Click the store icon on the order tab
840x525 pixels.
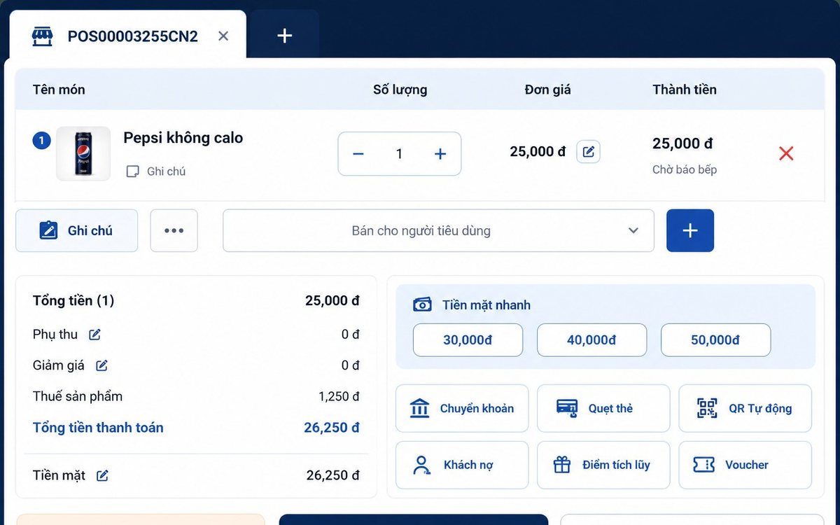pos(43,36)
